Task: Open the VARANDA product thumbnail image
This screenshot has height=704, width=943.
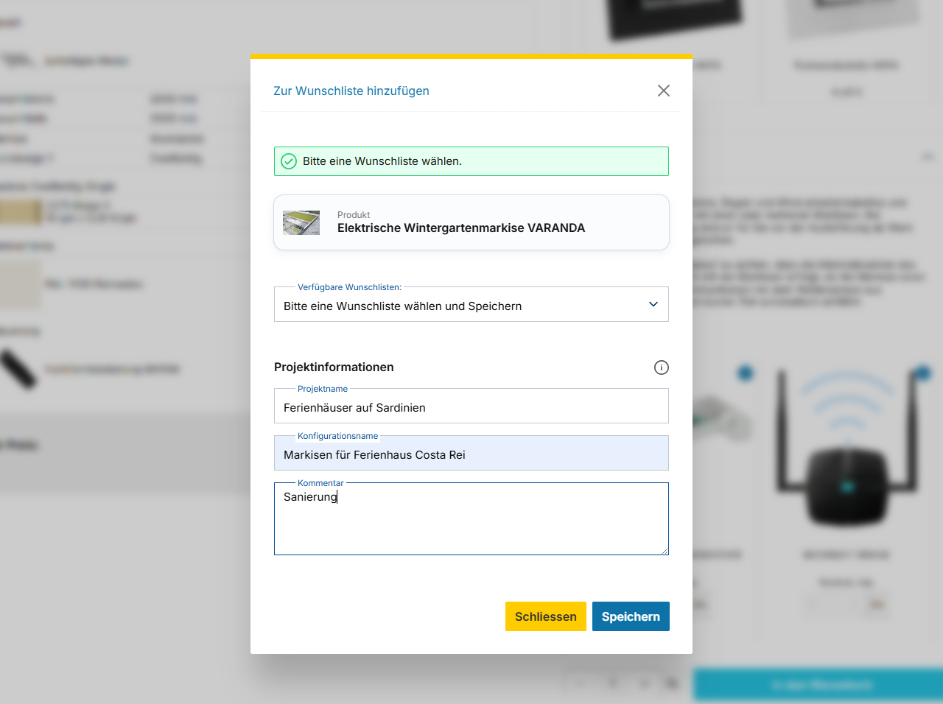Action: pos(301,222)
